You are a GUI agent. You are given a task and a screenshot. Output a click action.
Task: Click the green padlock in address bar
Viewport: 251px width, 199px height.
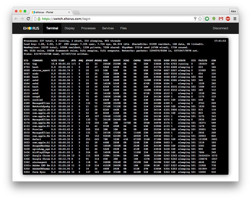(x=39, y=19)
